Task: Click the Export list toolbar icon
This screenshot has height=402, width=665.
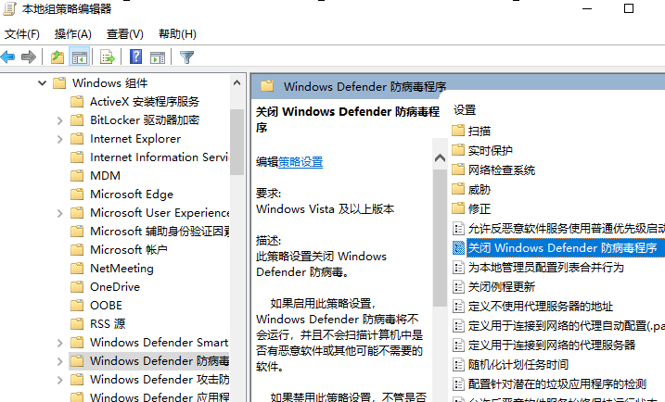Action: pos(108,57)
